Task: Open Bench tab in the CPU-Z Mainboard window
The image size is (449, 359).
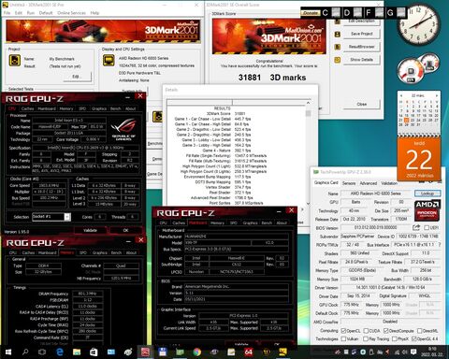Action: click(267, 223)
